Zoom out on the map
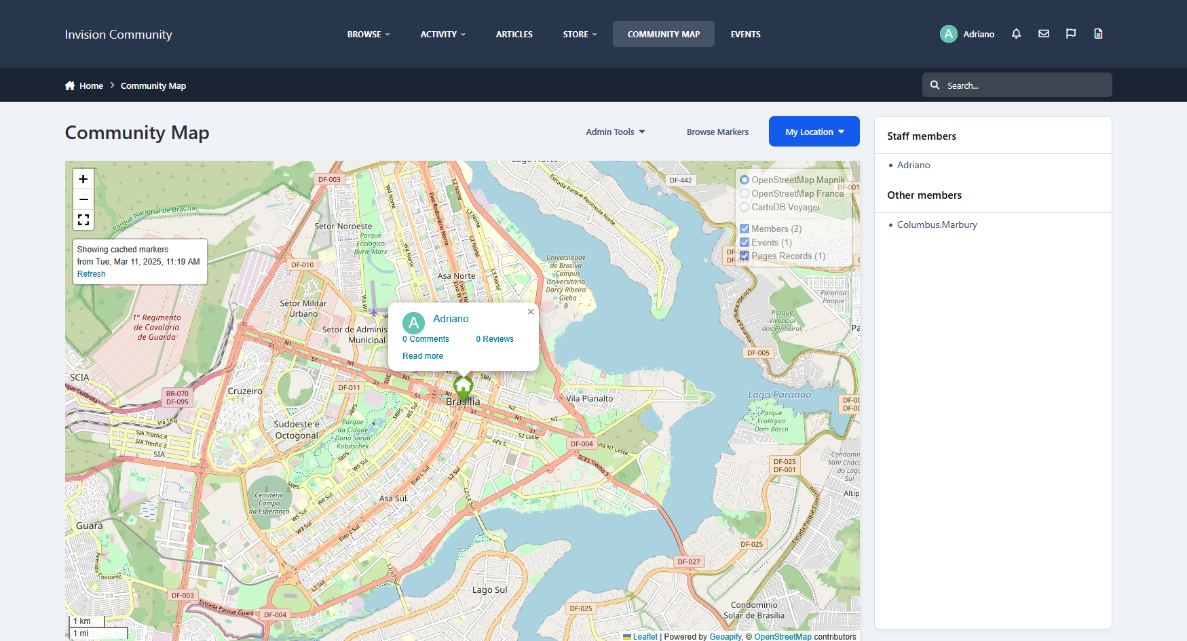Viewport: 1187px width, 641px height. (x=83, y=199)
